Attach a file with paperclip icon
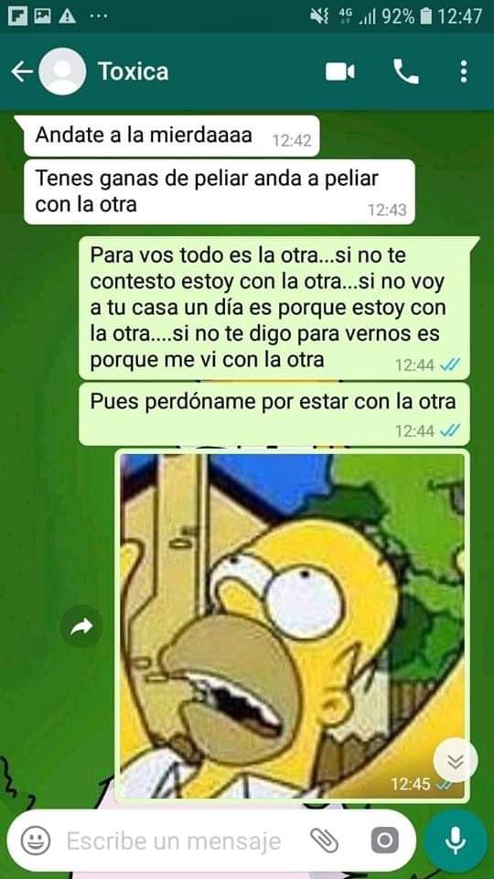Viewport: 494px width, 879px height. 324,841
